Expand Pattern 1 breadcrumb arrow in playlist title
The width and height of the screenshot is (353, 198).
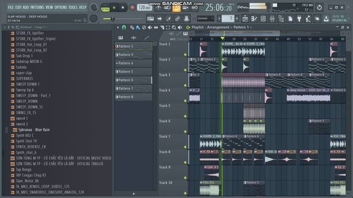pyautogui.click(x=251, y=28)
